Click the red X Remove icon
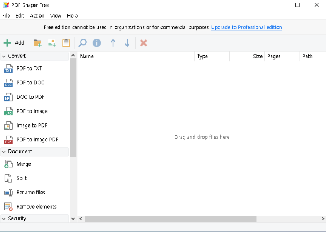Screen dimensions: 326x232 143,43
